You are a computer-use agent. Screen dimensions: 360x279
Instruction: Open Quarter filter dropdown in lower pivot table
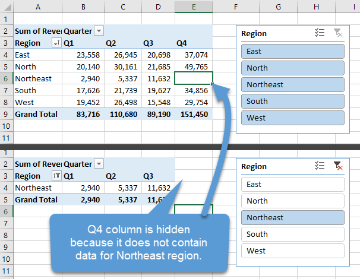tap(99, 164)
